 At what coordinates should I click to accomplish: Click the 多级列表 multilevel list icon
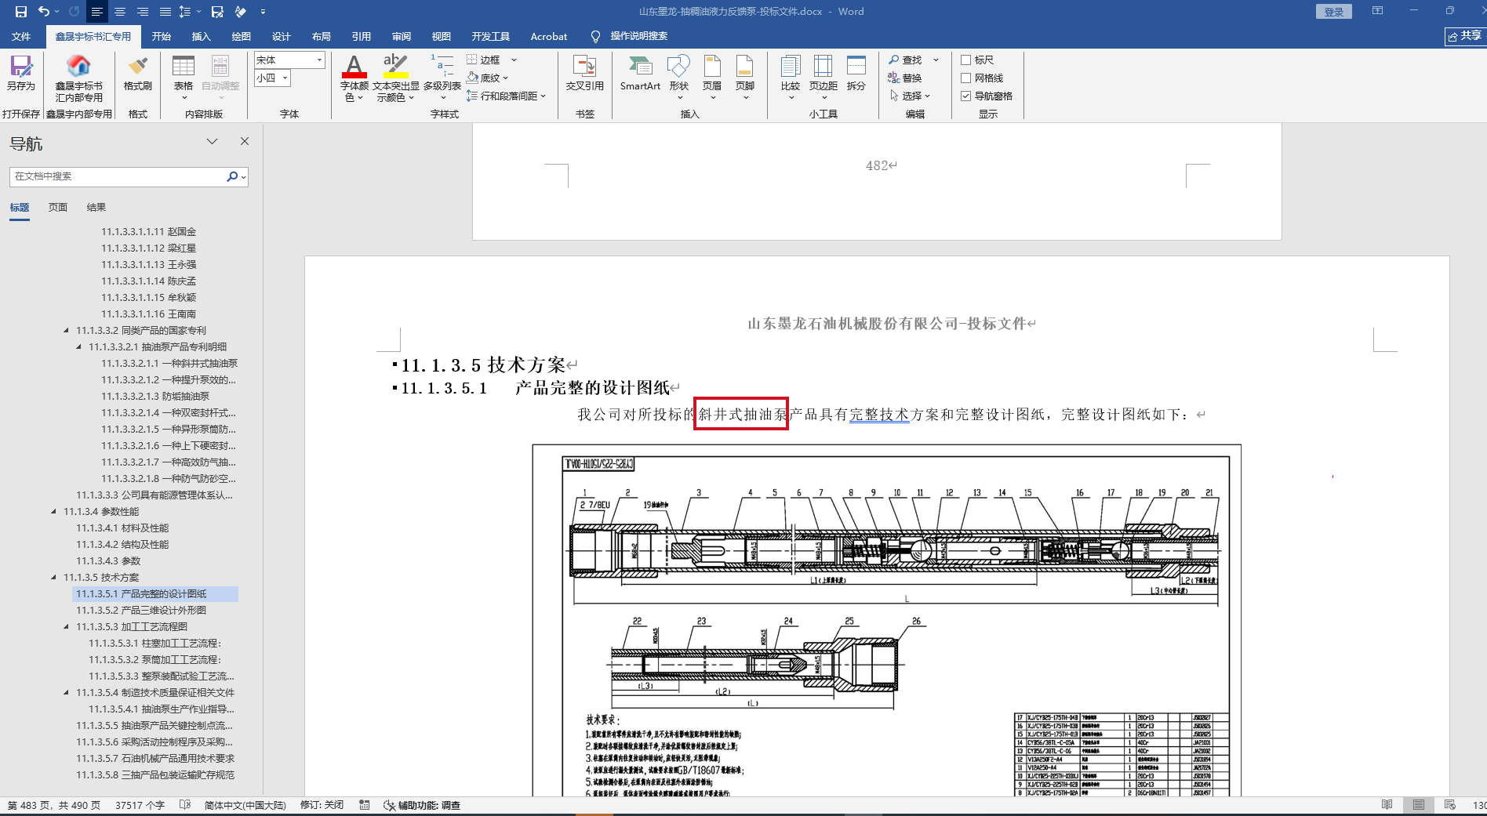(442, 77)
